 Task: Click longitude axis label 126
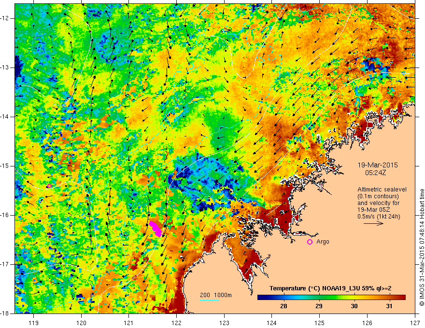coord(367,323)
